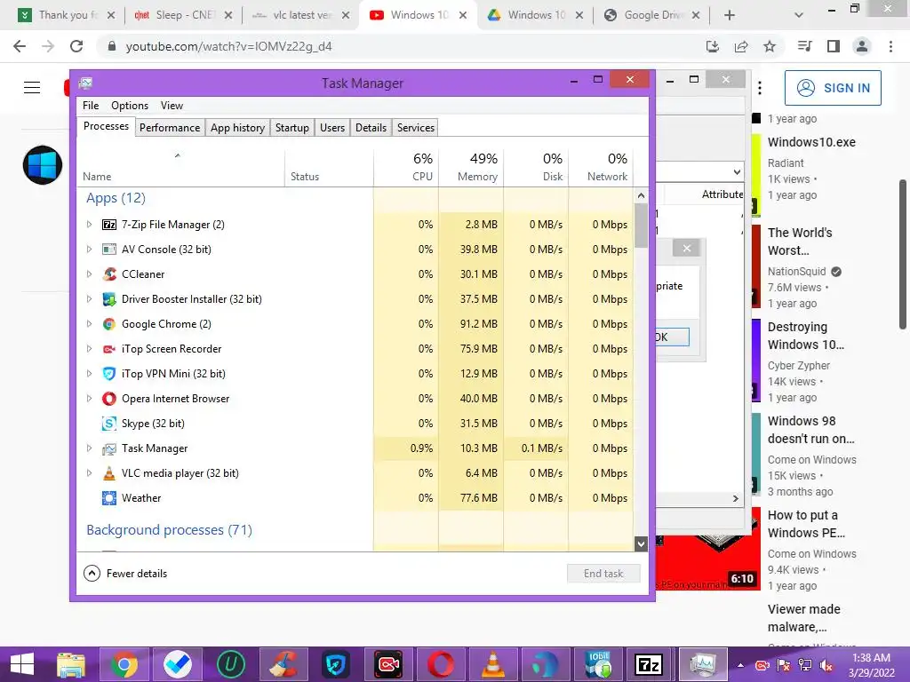The image size is (910, 682).
Task: Open the blue checkmark app on the taskbar
Action: 177,664
